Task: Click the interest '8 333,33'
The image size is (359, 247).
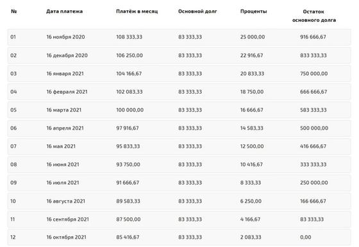Action: (251, 183)
